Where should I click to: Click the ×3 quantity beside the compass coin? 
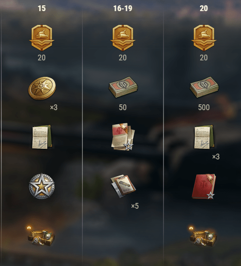click(x=54, y=107)
